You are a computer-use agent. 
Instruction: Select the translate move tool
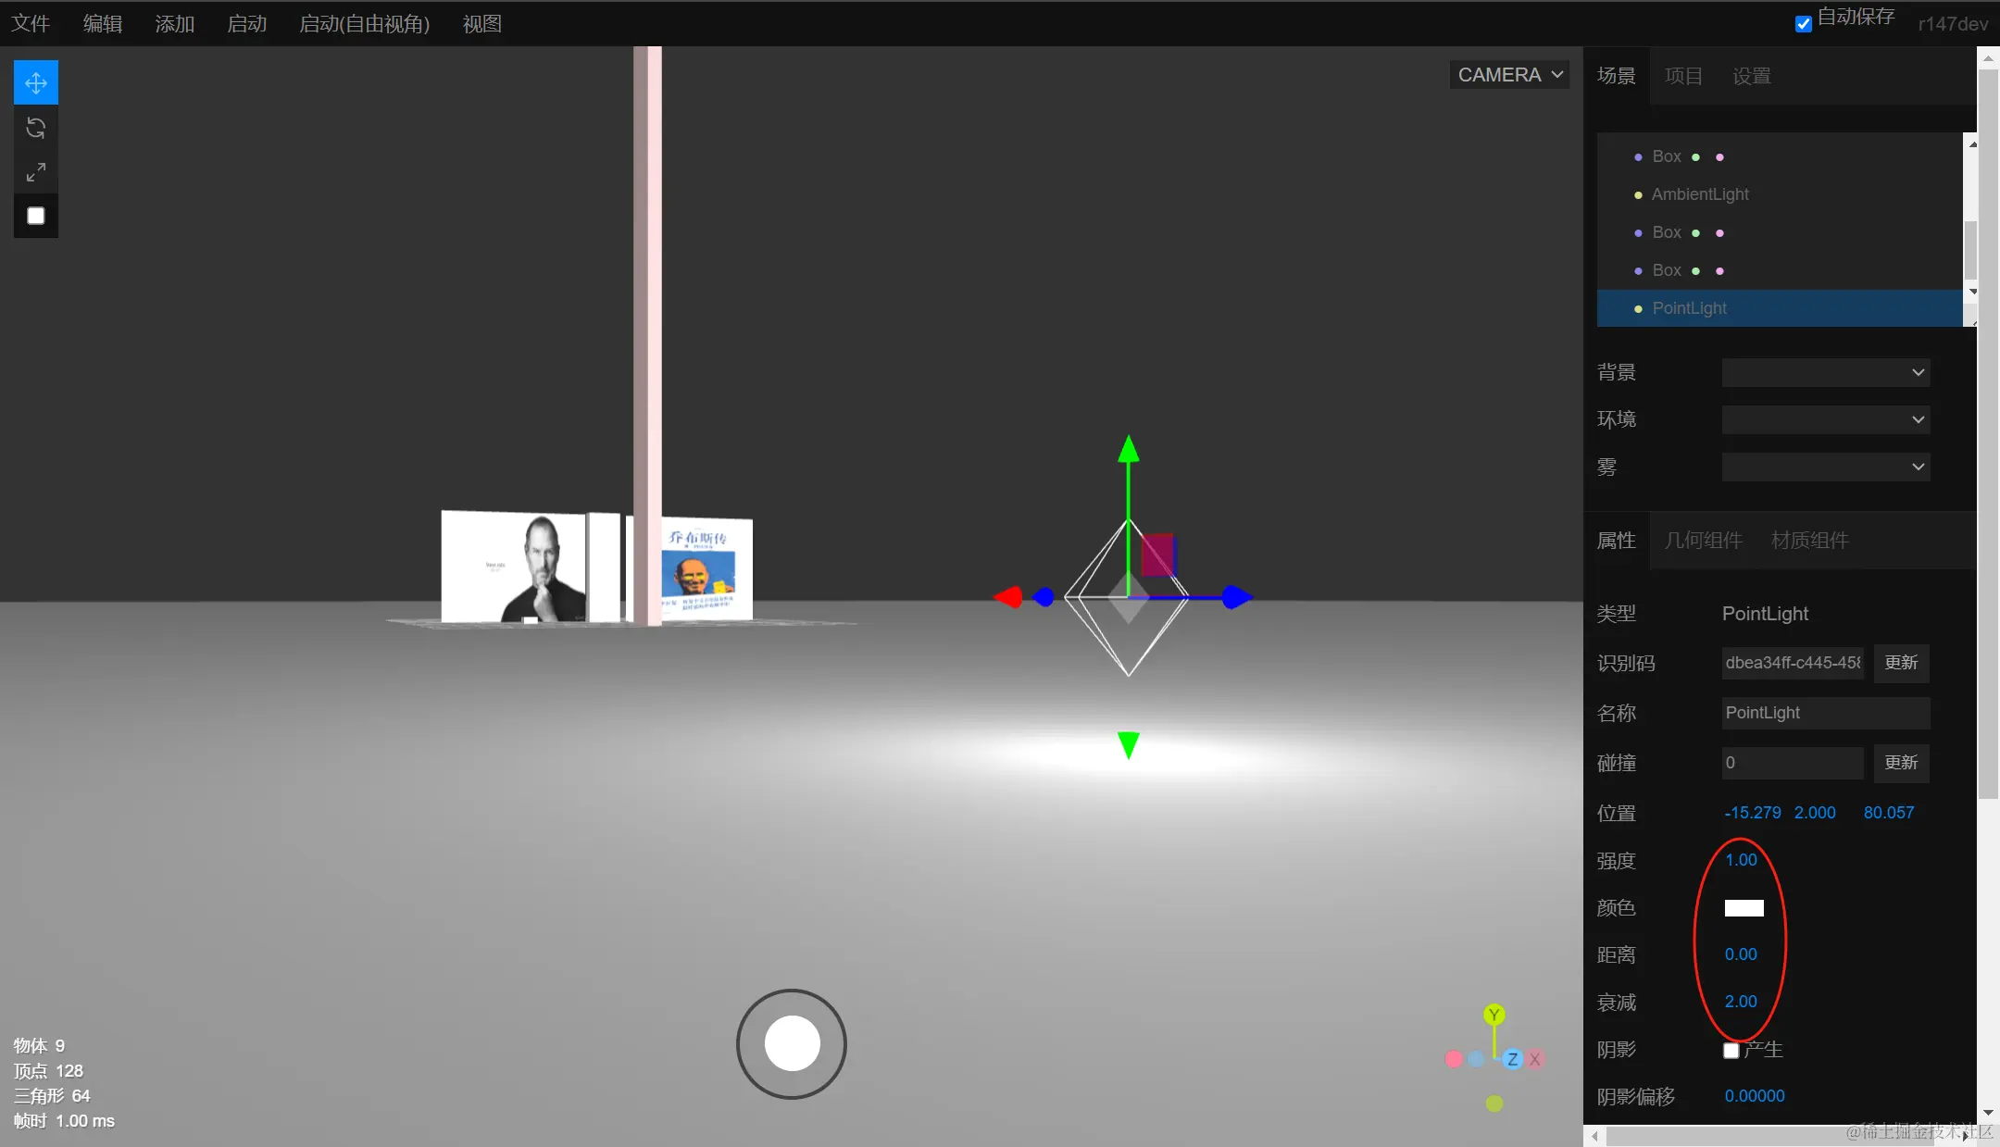[x=36, y=83]
